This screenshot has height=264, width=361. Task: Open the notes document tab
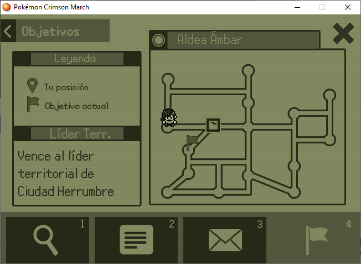(x=136, y=240)
